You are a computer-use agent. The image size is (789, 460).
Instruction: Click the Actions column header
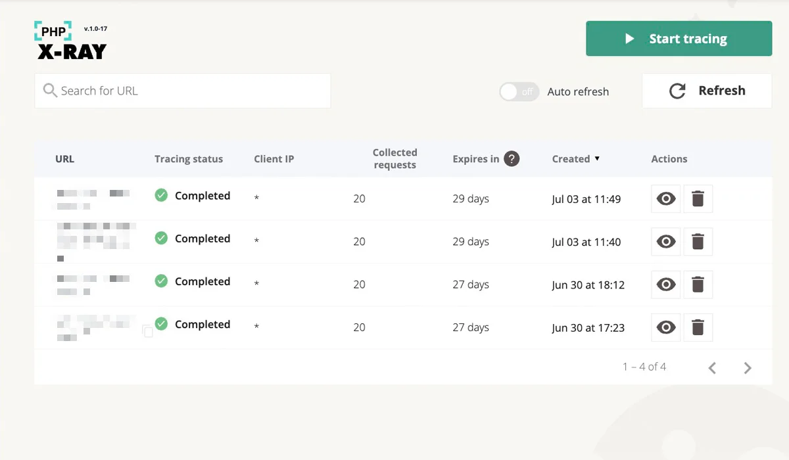[669, 159]
